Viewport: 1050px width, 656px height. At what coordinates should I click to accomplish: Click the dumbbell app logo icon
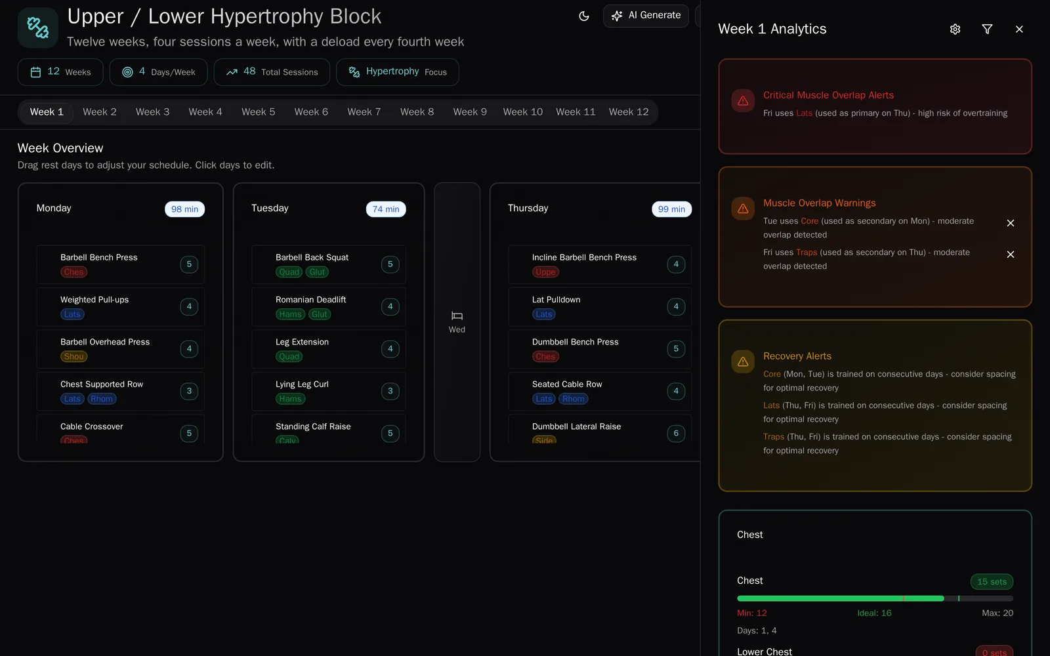pos(38,28)
